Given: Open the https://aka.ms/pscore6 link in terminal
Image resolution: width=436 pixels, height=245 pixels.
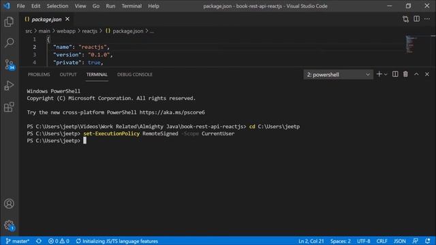Looking at the screenshot, I should pyautogui.click(x=172, y=112).
